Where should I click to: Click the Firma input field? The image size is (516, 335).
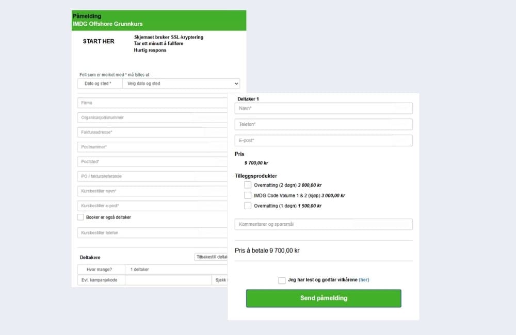tap(152, 103)
